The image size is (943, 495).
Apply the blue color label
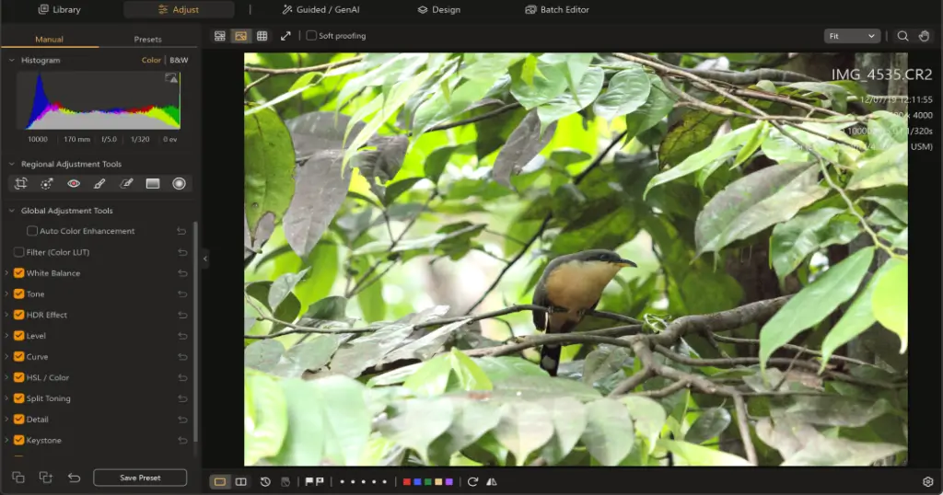pyautogui.click(x=417, y=482)
